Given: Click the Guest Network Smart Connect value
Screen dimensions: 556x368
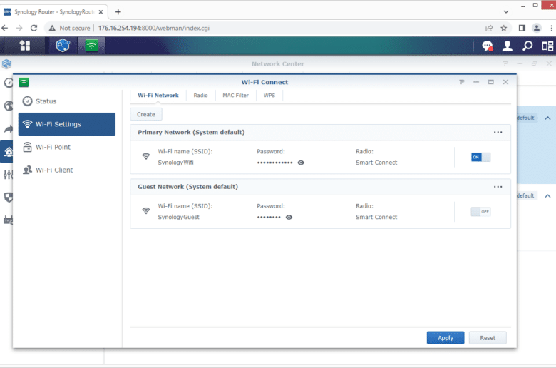Looking at the screenshot, I should tap(376, 217).
